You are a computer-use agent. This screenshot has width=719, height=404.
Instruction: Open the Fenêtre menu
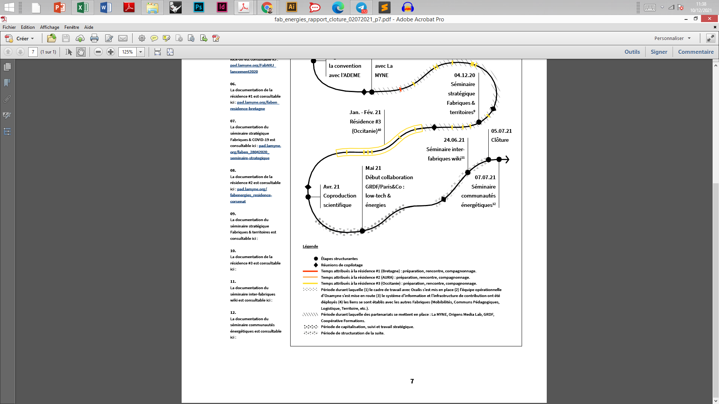(x=72, y=27)
